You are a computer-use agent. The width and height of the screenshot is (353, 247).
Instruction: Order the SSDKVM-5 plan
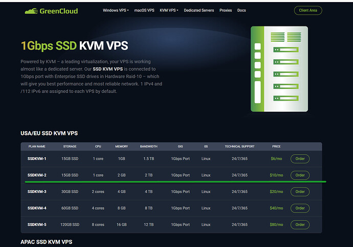click(x=300, y=225)
